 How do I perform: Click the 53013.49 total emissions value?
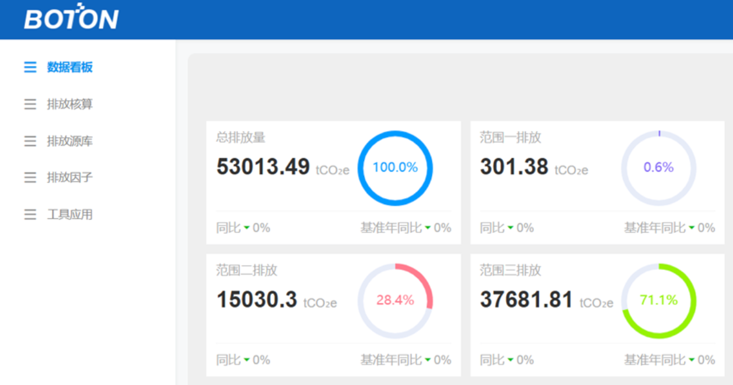[263, 167]
